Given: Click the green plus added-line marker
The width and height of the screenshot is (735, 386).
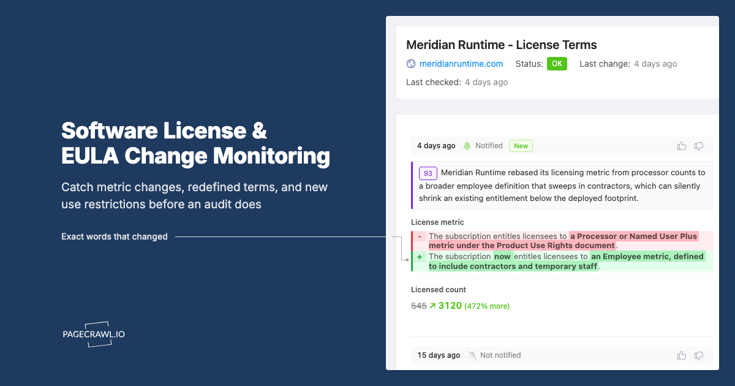Looking at the screenshot, I should point(420,257).
